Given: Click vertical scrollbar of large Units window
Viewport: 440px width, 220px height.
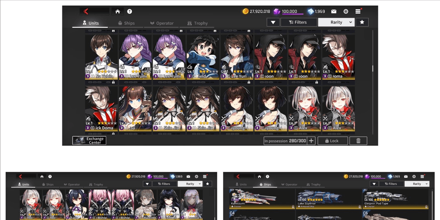Looking at the screenshot, I should click(x=373, y=81).
